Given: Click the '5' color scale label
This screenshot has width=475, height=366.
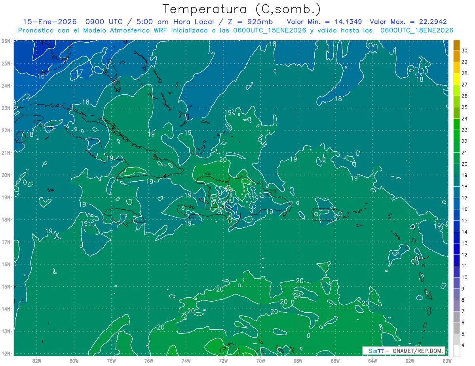Looking at the screenshot, I should click(464, 334).
